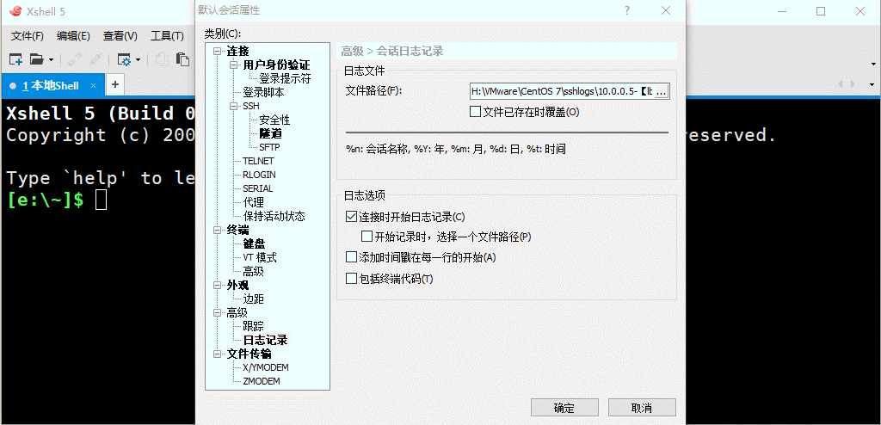Add a new tab with the plus button
The height and width of the screenshot is (425, 881).
point(115,85)
